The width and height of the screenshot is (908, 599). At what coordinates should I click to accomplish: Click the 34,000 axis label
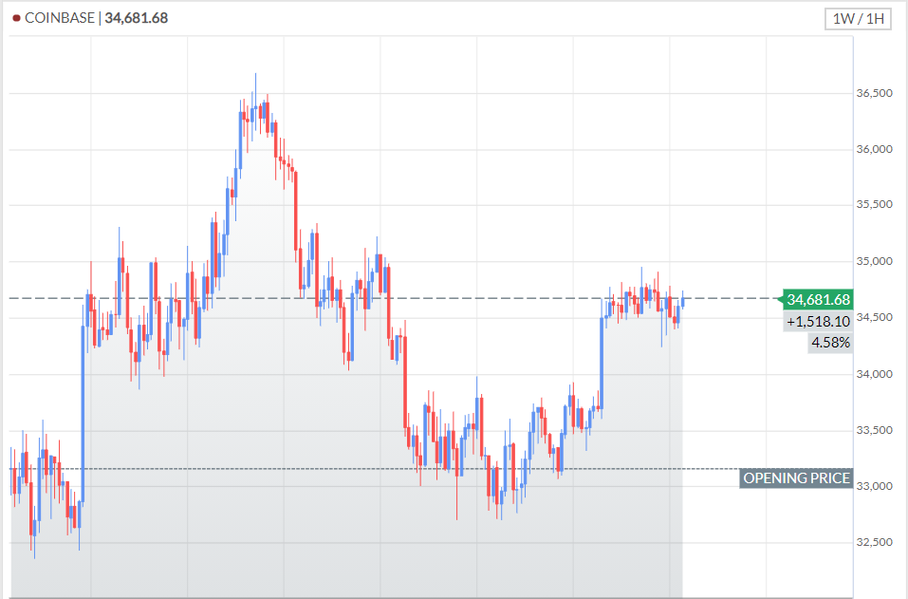point(875,374)
